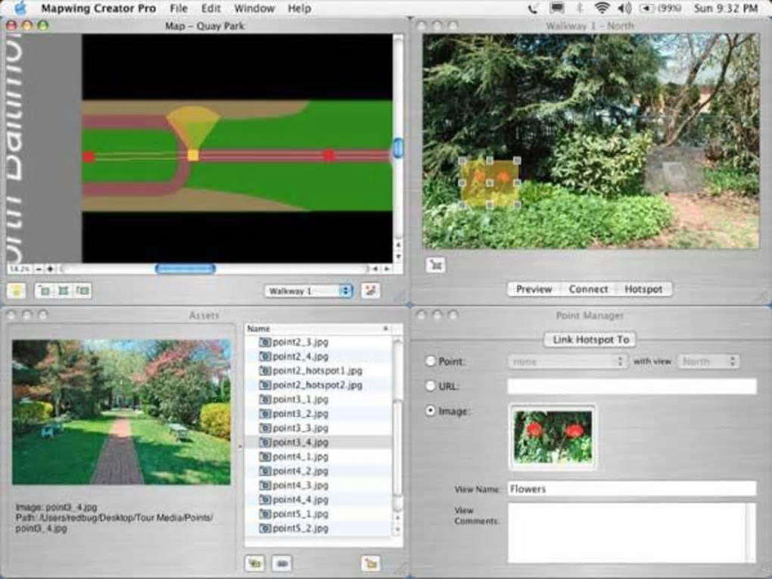Open the Point 'none' dropdown

(568, 362)
